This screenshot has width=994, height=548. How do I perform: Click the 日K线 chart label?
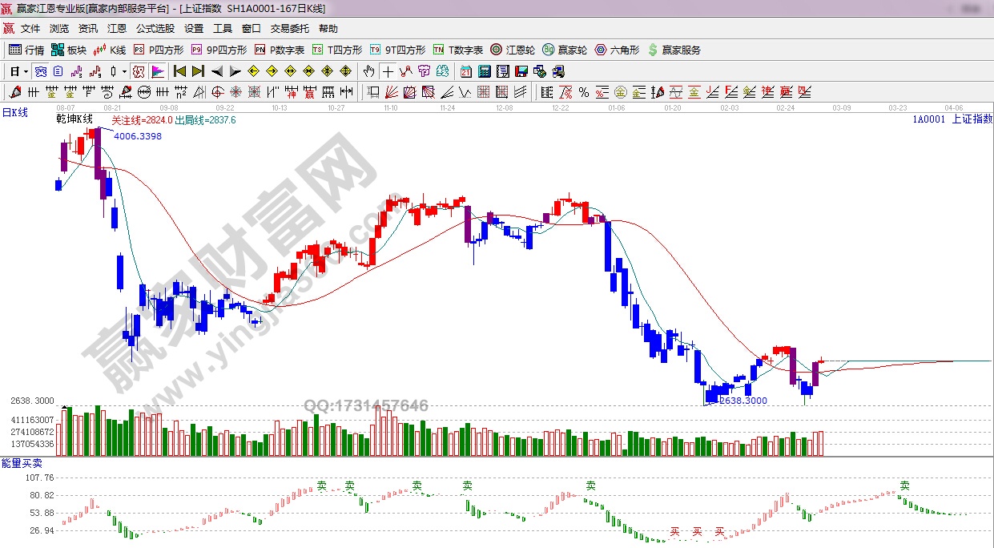(14, 113)
